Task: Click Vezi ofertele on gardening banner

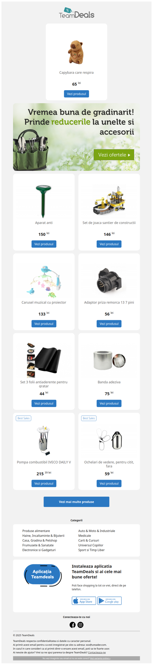Action: (114, 155)
